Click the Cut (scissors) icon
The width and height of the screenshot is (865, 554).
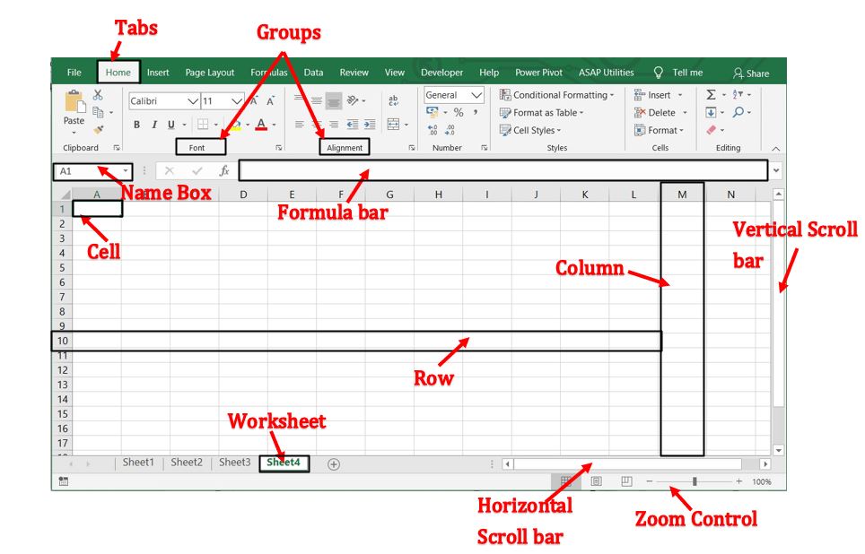(96, 97)
